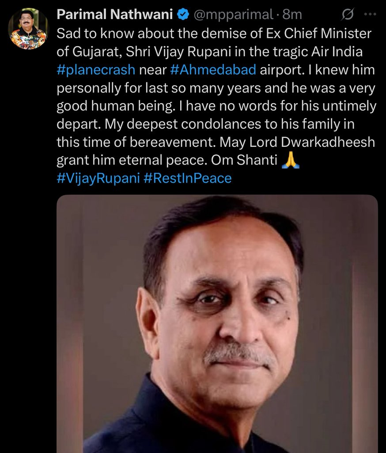Open the Grok actions icon
Image resolution: width=386 pixels, height=453 pixels.
pyautogui.click(x=348, y=15)
